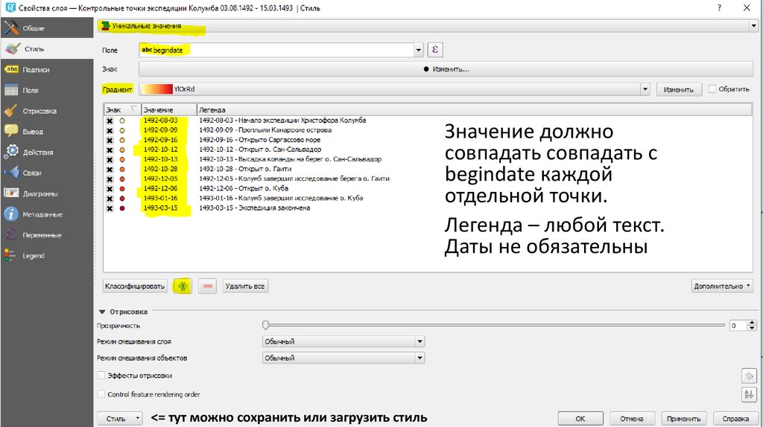Enable the Обратить checkbox
The width and height of the screenshot is (763, 427).
click(712, 89)
